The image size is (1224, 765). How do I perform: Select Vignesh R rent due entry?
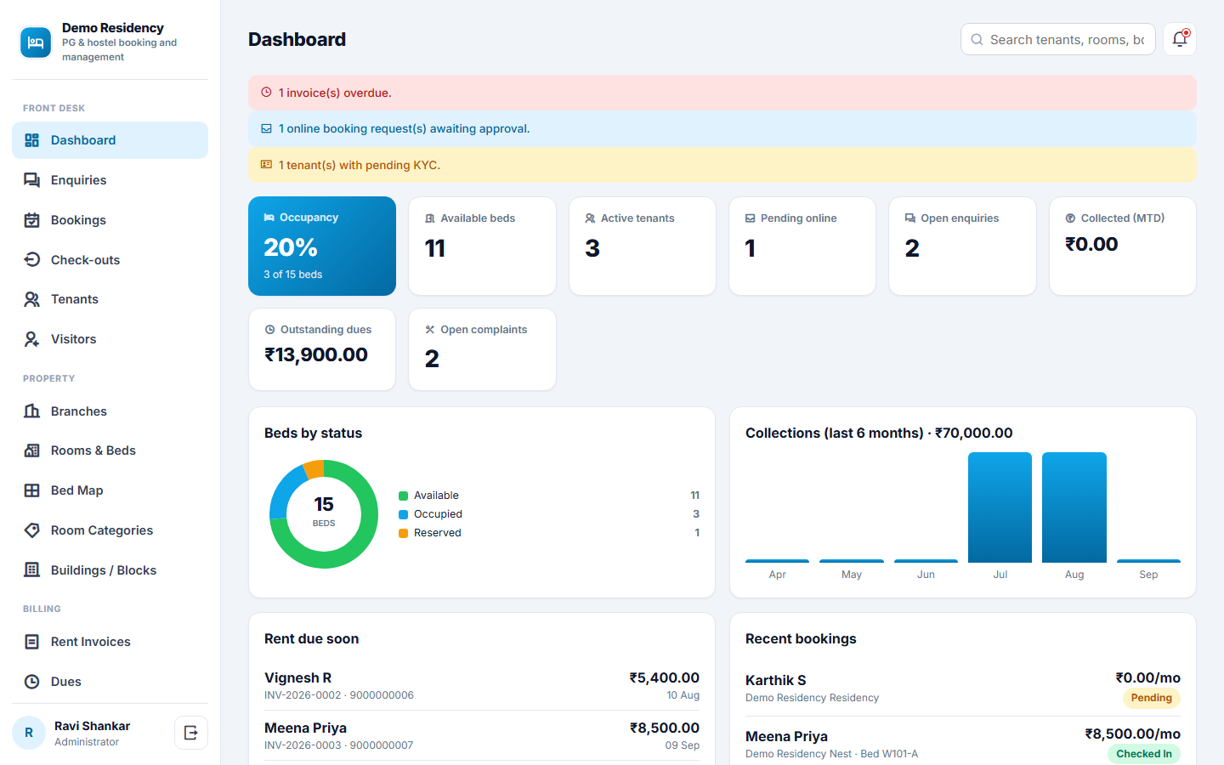coord(482,685)
